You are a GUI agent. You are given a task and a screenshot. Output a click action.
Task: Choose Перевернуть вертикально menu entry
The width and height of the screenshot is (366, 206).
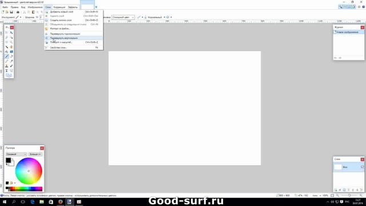click(74, 38)
